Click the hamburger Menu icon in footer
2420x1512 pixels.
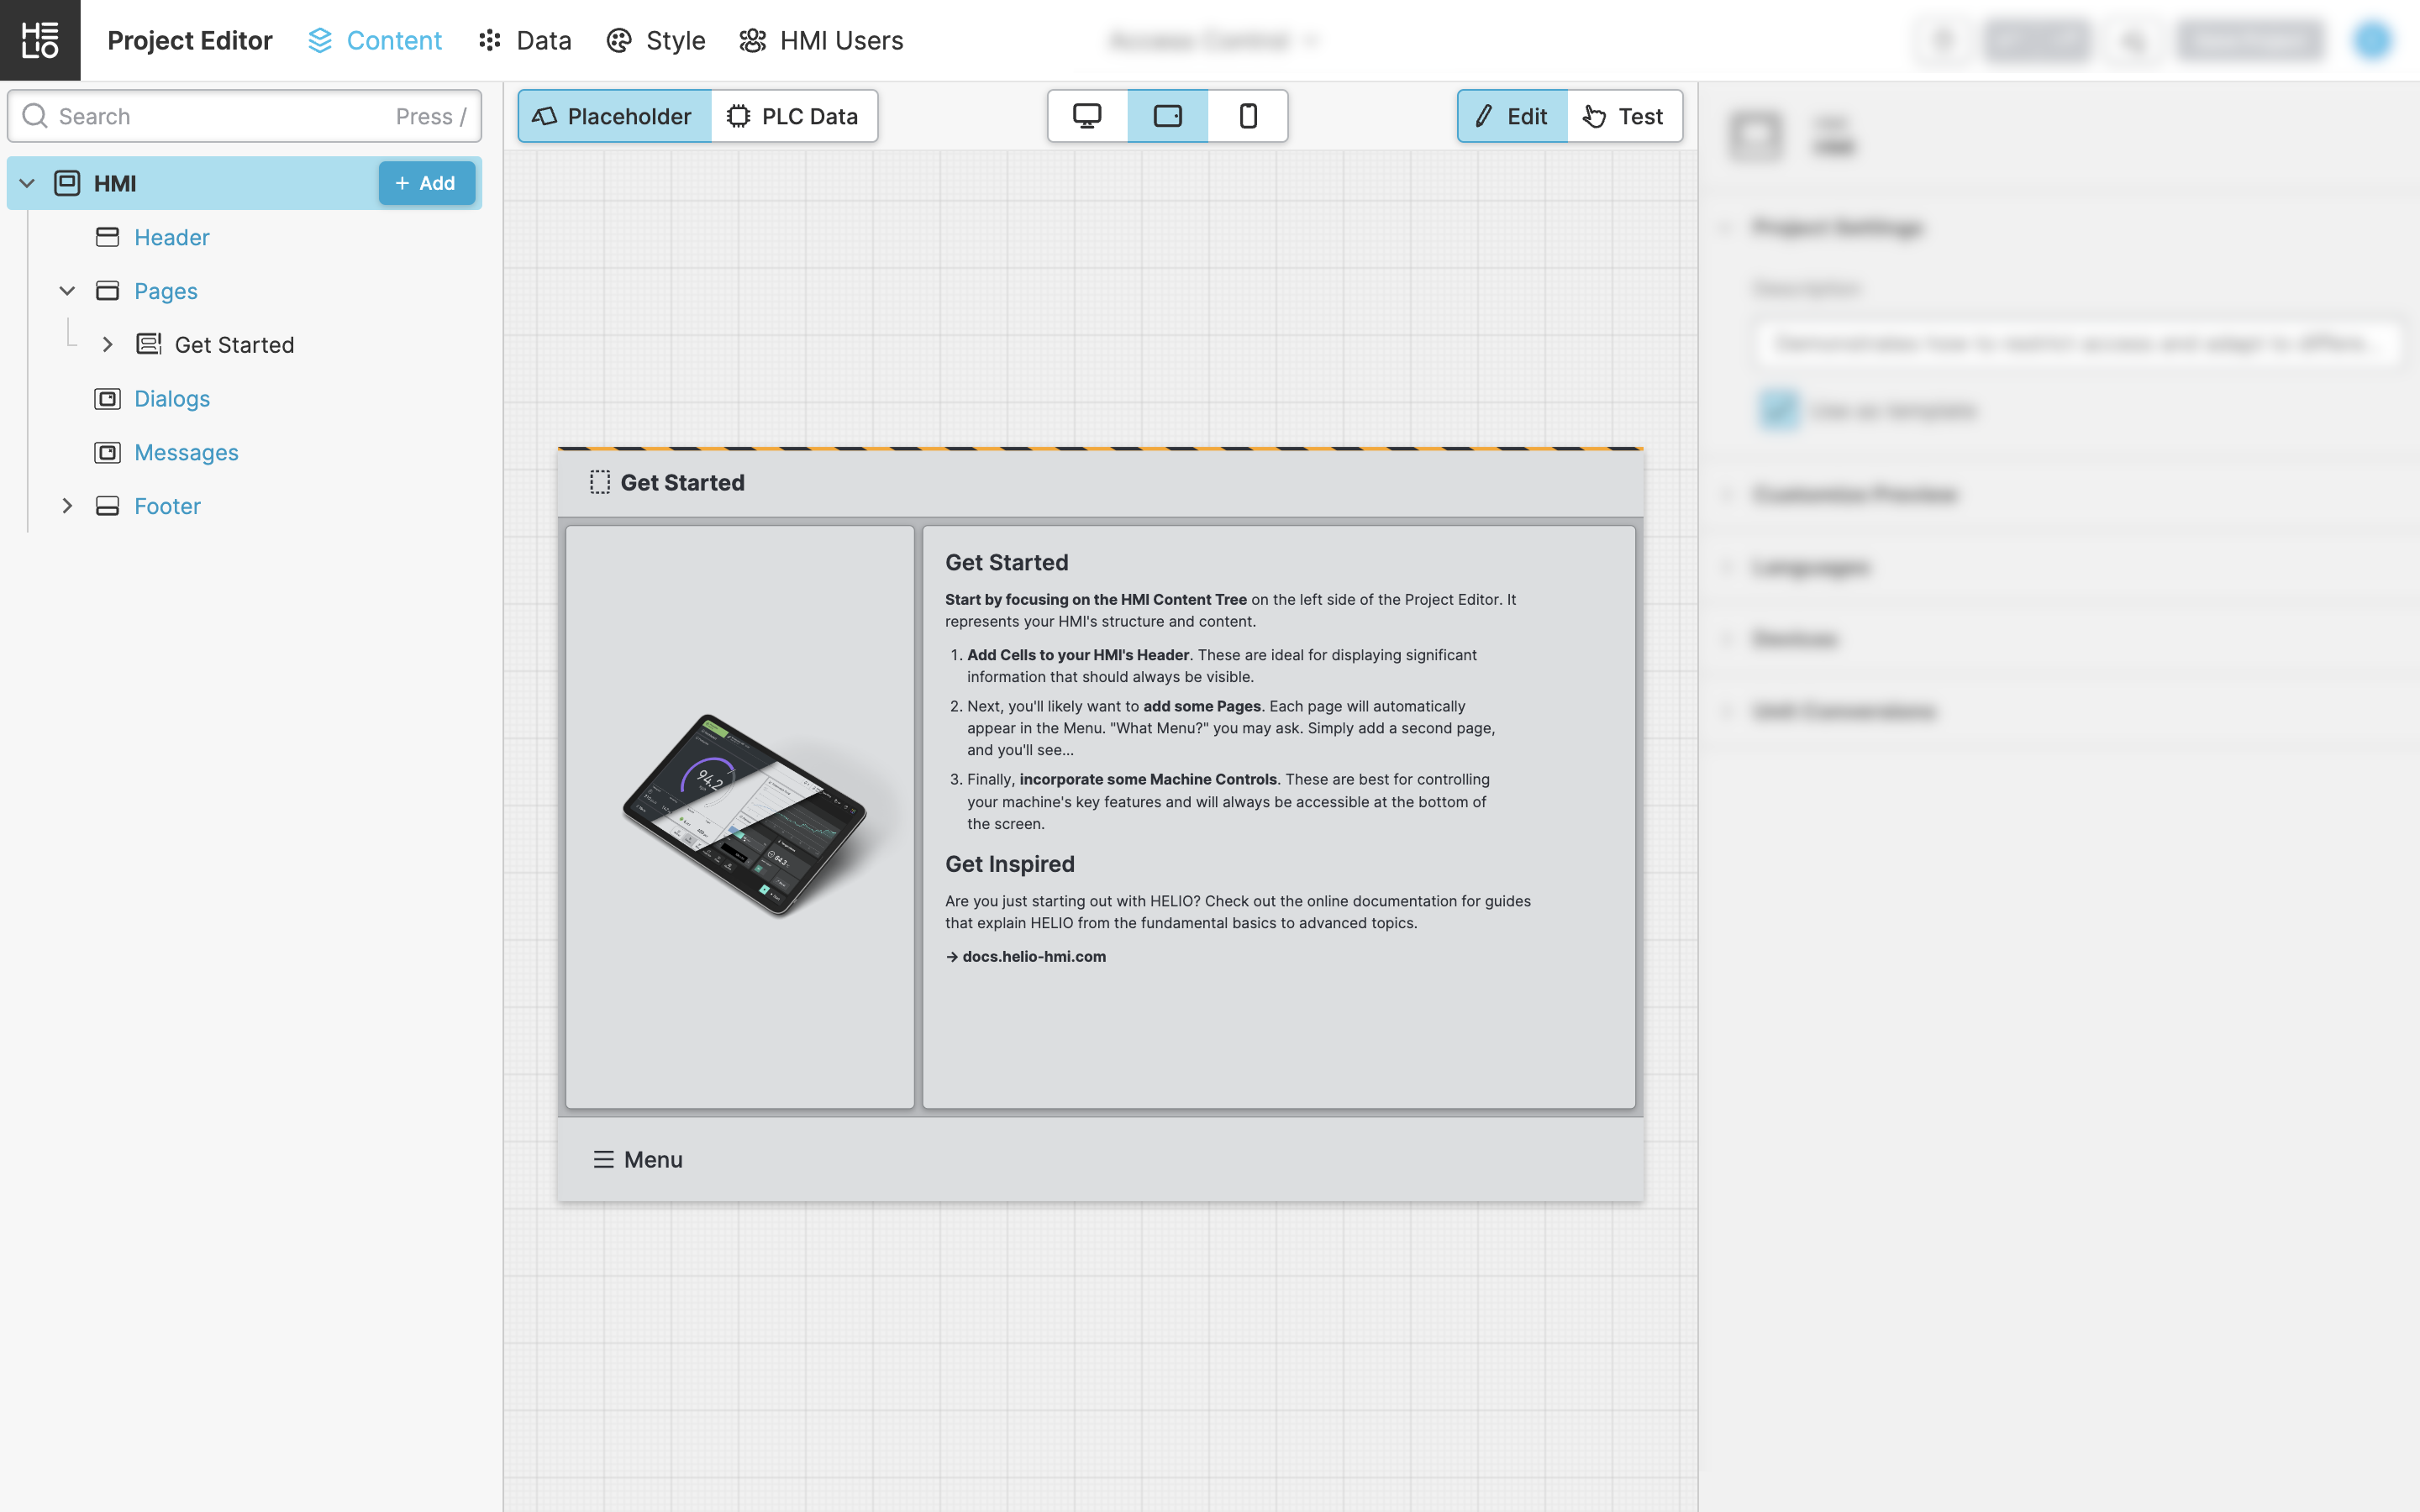(603, 1160)
